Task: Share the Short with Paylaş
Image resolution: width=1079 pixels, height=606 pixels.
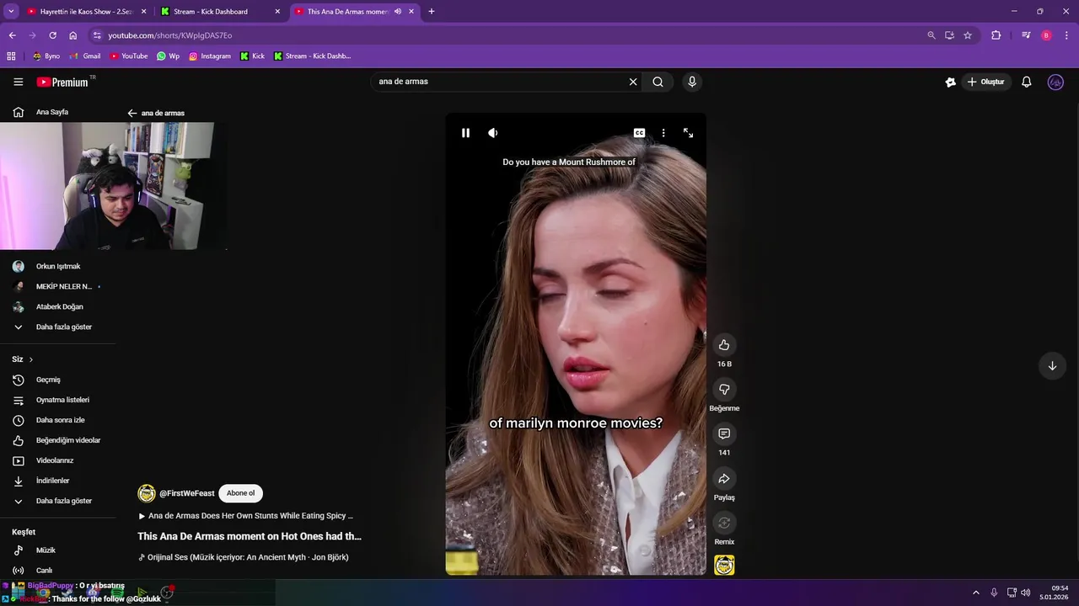Action: 724,479
